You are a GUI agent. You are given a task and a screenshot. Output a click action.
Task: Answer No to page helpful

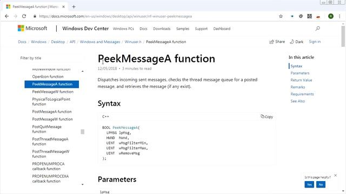(321, 184)
